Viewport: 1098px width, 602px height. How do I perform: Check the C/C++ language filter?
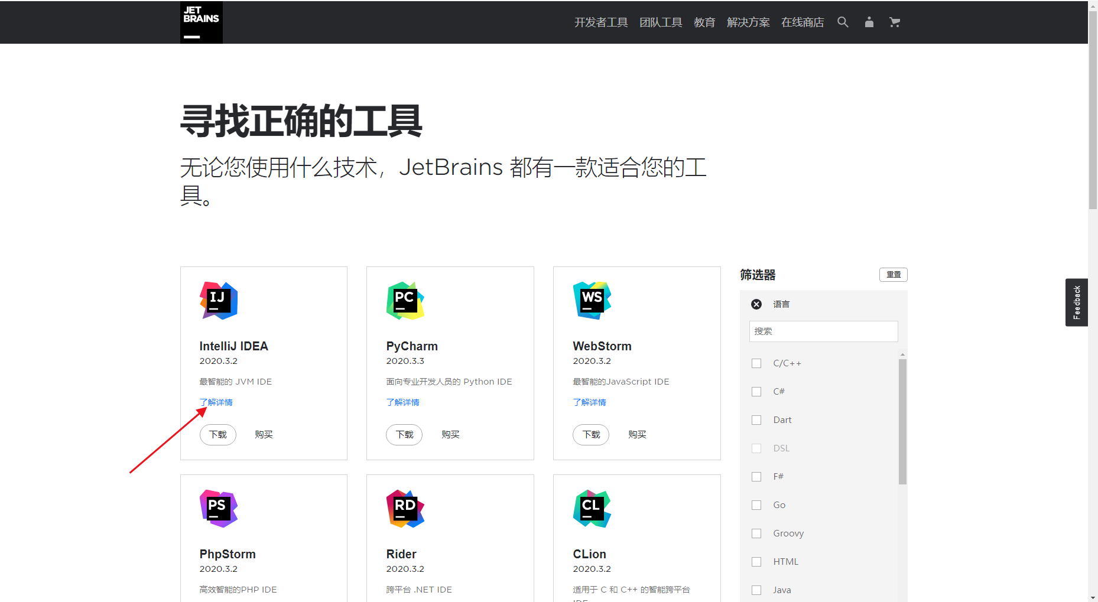(756, 363)
